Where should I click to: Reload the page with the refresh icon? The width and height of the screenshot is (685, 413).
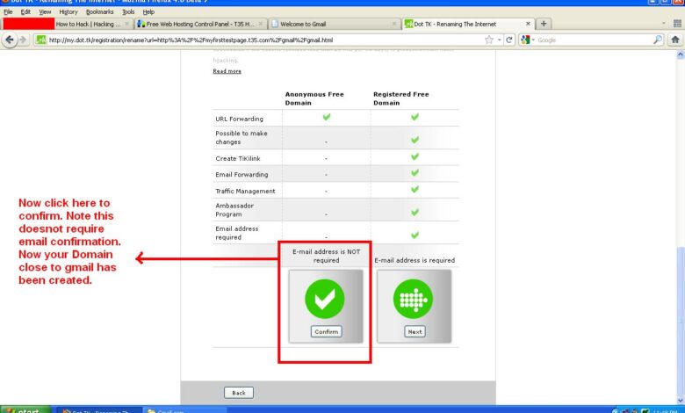[x=509, y=40]
